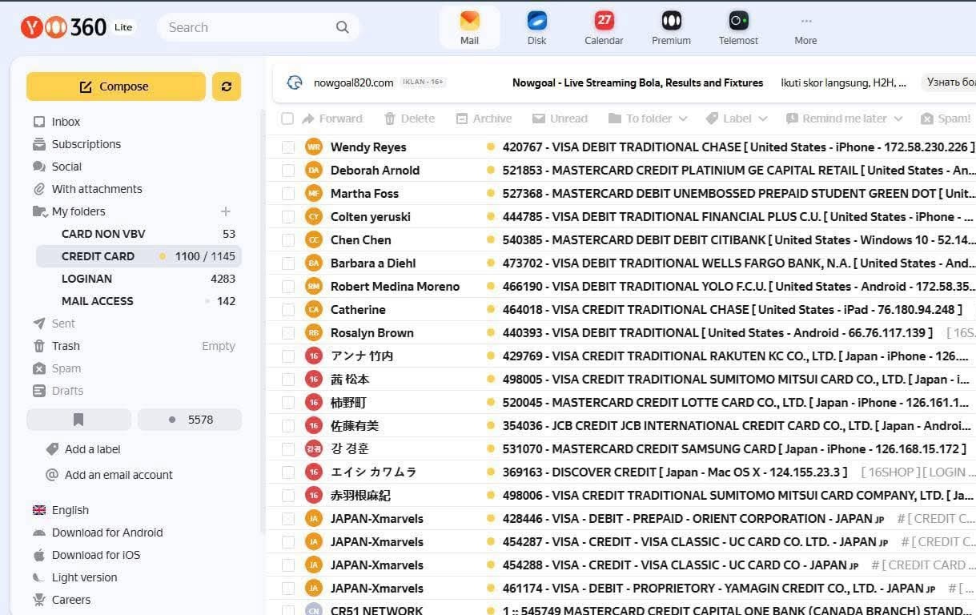Click the plus icon next to My folders
The height and width of the screenshot is (615, 976).
(x=226, y=211)
